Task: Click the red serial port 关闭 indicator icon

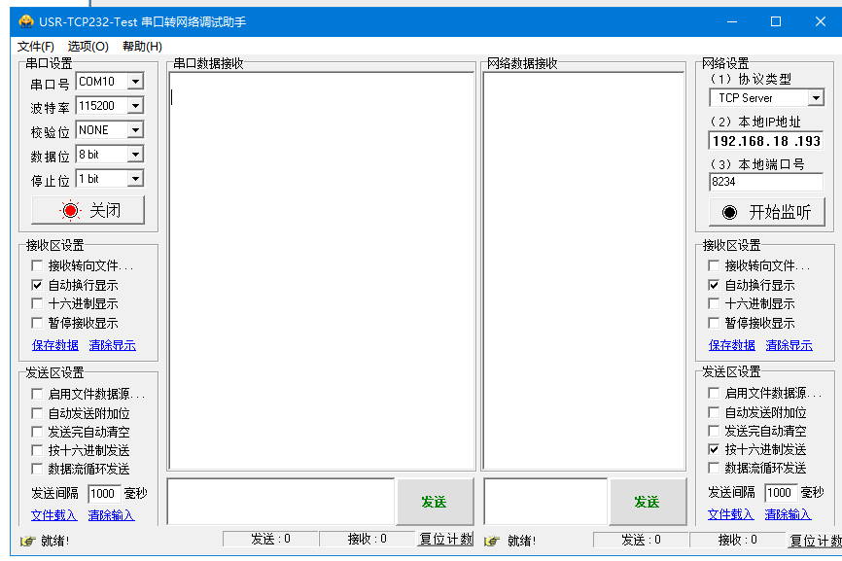Action: [x=70, y=210]
